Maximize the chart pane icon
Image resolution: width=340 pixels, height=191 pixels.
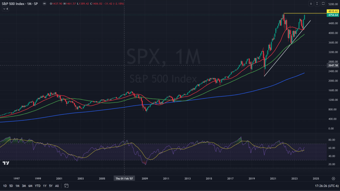[323, 4]
